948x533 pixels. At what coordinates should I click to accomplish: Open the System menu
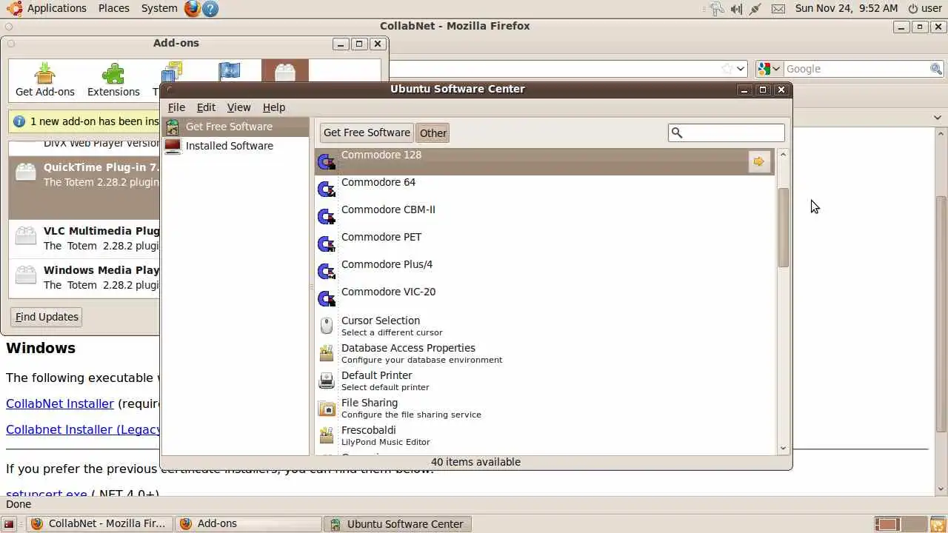[159, 8]
